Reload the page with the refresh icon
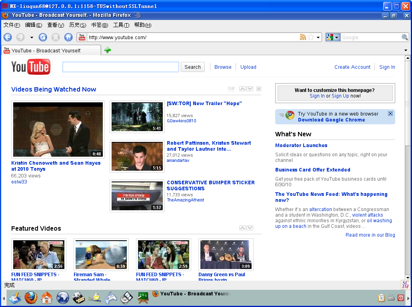This screenshot has height=307, width=412. click(43, 37)
